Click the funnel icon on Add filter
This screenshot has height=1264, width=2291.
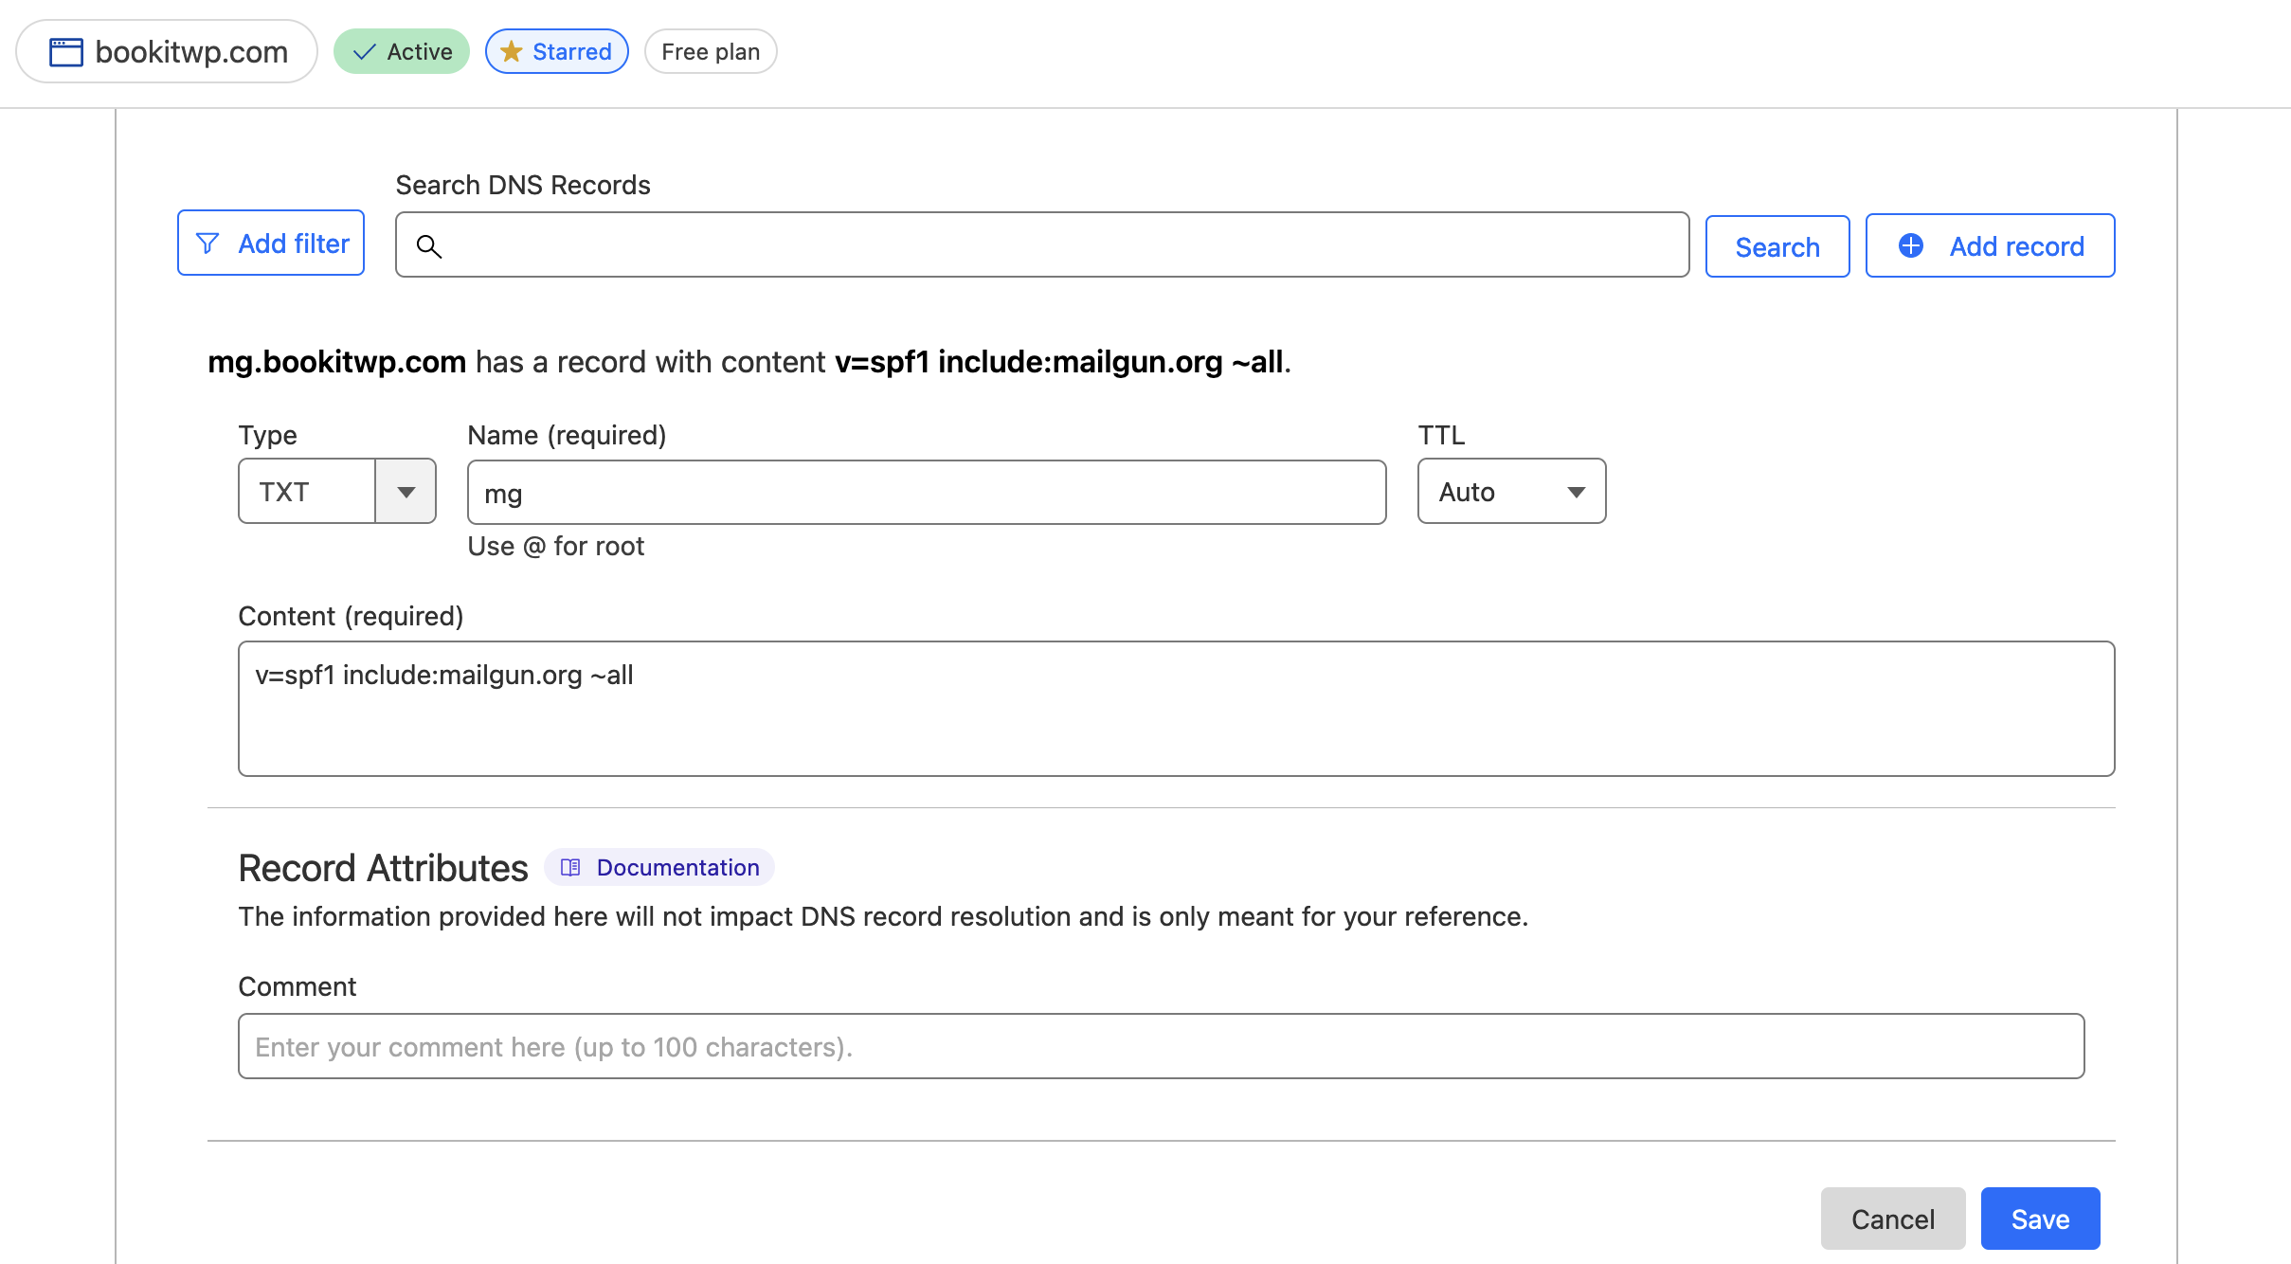point(207,244)
